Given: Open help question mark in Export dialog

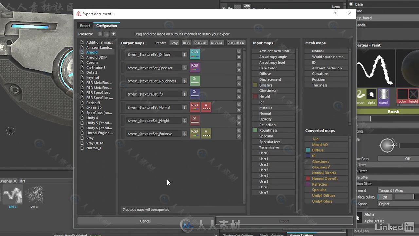Looking at the screenshot, I should (335, 14).
